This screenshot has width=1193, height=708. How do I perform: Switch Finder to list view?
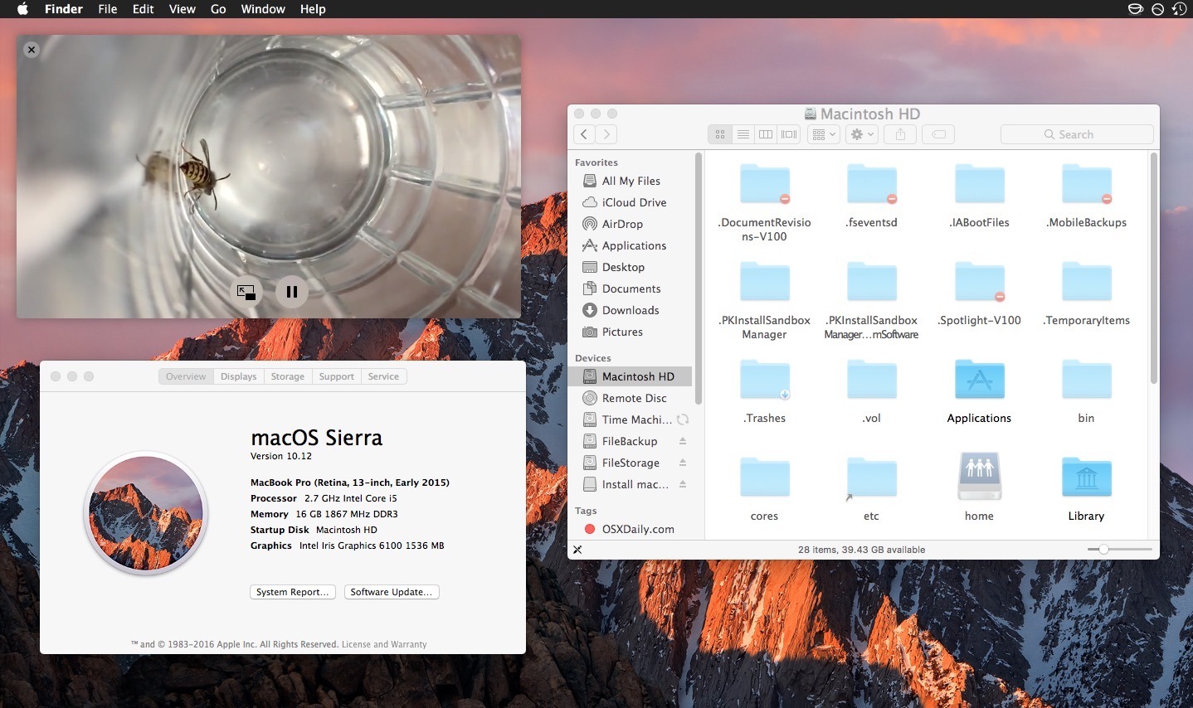[743, 134]
